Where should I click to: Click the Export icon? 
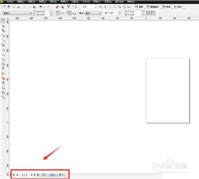[x=62, y=7]
